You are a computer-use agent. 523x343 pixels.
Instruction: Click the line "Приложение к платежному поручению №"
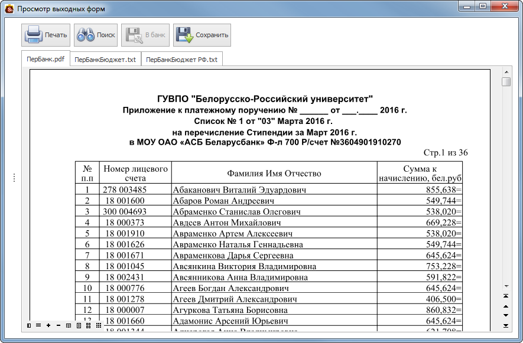pyautogui.click(x=210, y=110)
